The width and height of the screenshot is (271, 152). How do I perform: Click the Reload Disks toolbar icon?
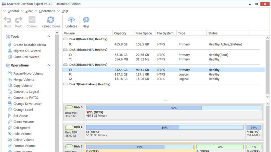(x=50, y=22)
